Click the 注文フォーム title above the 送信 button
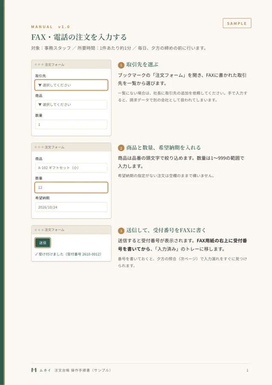The width and height of the screenshot is (272, 385). coord(54,230)
